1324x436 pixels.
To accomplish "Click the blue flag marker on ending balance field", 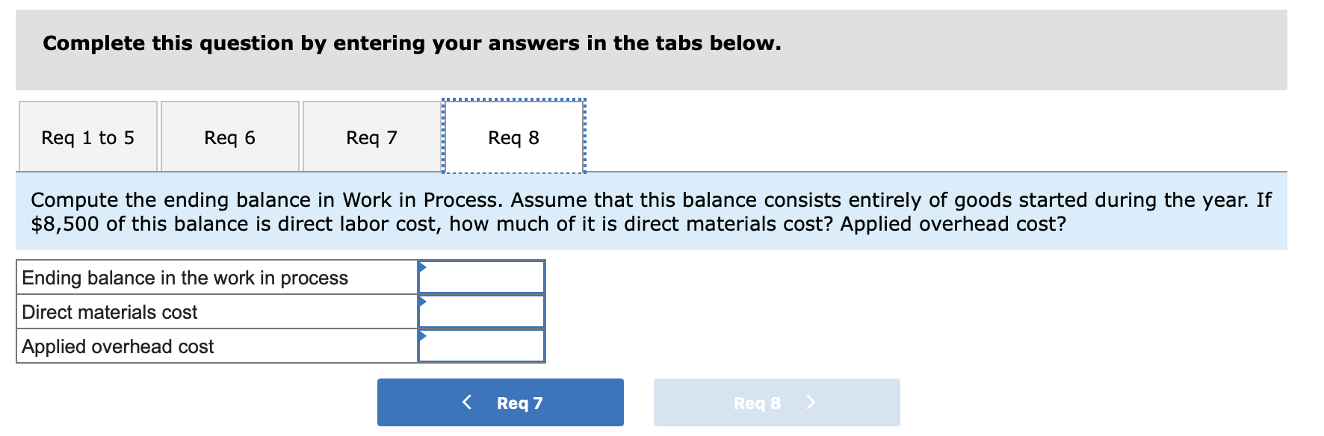I will [x=423, y=266].
